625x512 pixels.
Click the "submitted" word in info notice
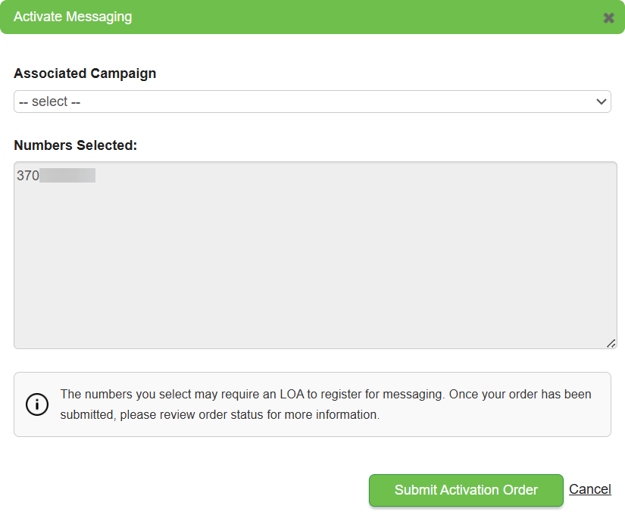(86, 415)
